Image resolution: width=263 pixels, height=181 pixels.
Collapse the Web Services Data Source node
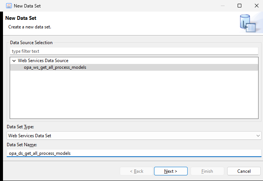tap(14, 61)
